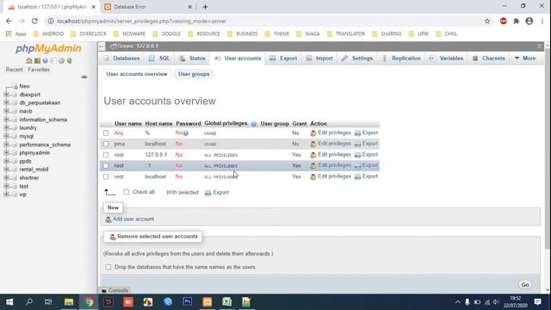Image resolution: width=551 pixels, height=310 pixels.
Task: Click Export icon for root 127.0.0.1 row
Action: point(357,155)
